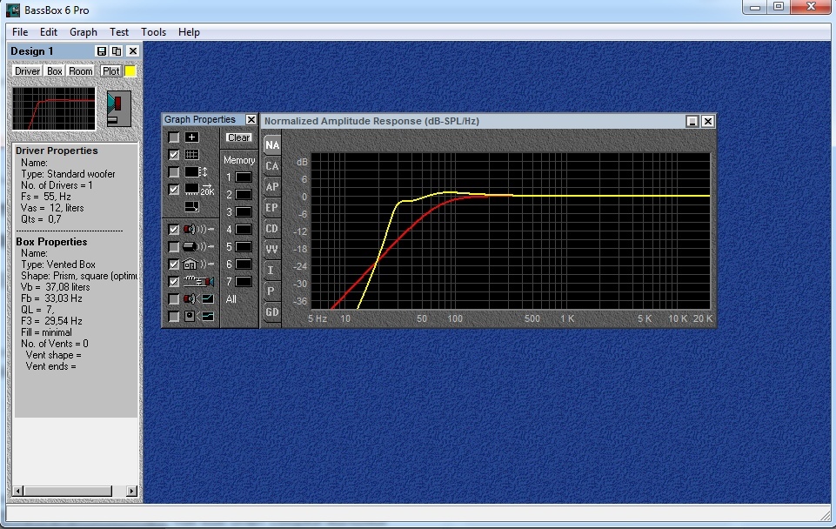Viewport: 836px width, 529px height.
Task: Open the Graph menu
Action: point(84,32)
